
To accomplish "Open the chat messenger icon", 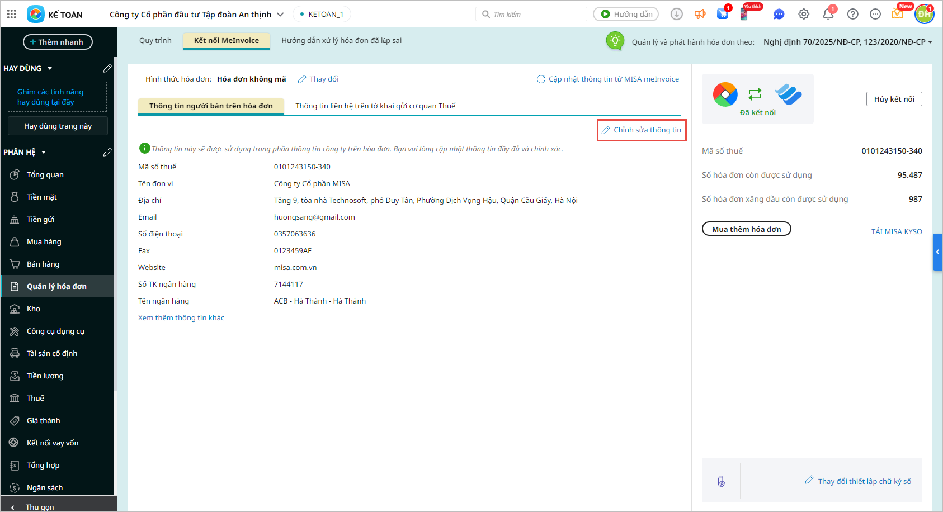I will click(779, 14).
